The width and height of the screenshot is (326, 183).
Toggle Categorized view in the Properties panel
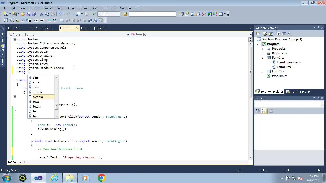tap(258, 111)
